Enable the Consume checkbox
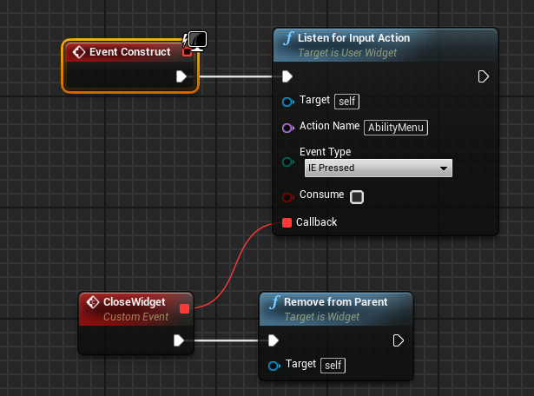Screen dimensions: 534x396 point(356,197)
